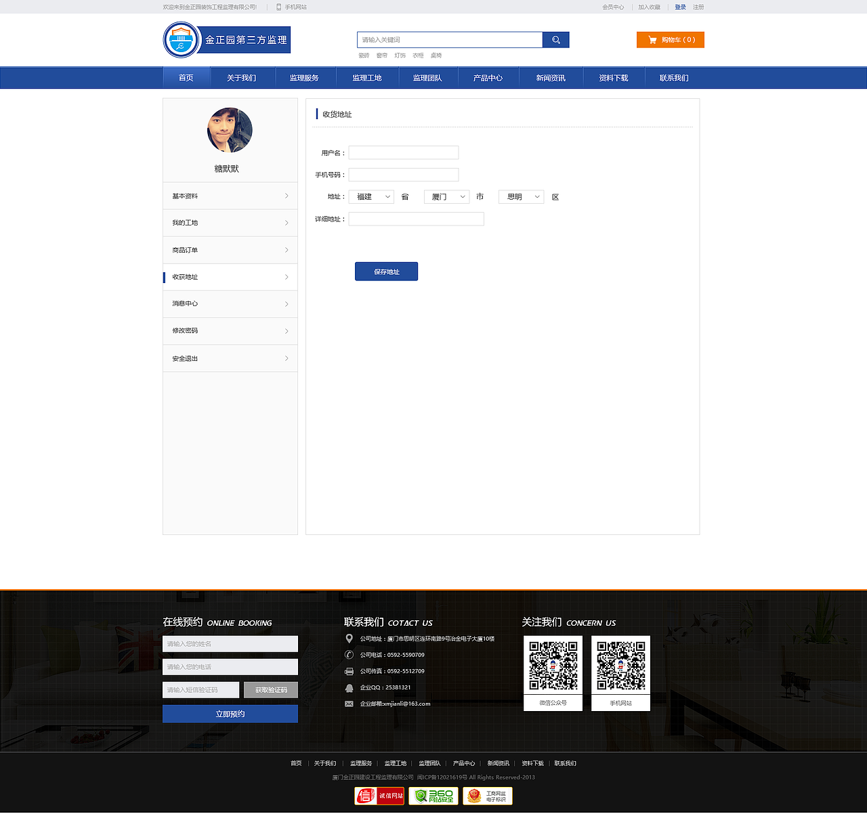867x814 pixels.
Task: Click the 灯饰 search keyword
Action: click(x=400, y=56)
